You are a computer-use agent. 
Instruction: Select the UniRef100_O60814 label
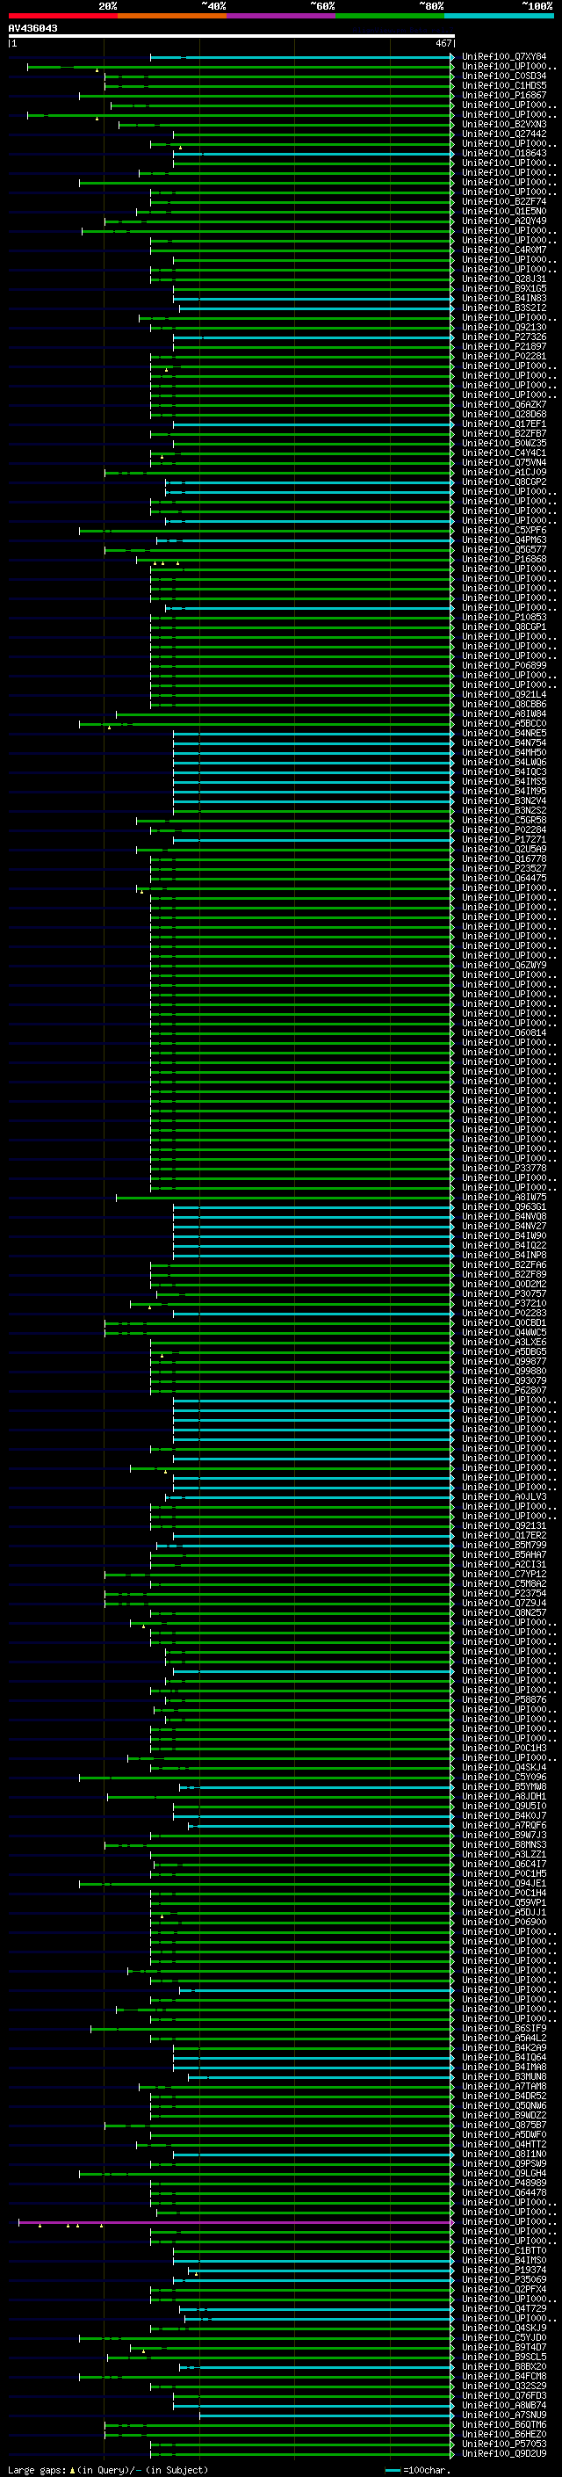point(503,1033)
